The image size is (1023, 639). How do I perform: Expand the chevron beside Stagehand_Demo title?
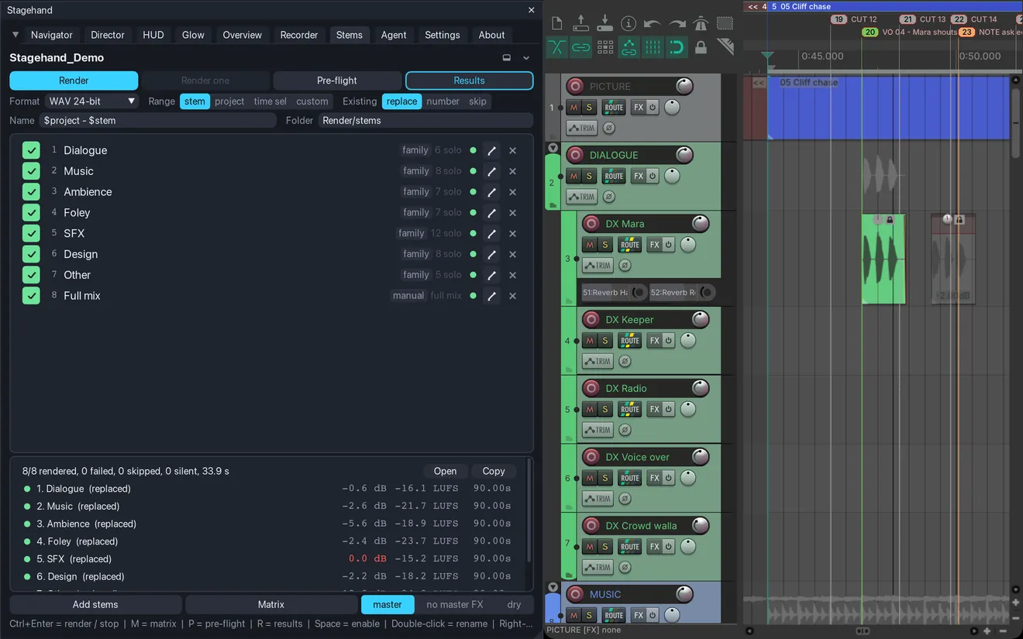click(x=526, y=57)
